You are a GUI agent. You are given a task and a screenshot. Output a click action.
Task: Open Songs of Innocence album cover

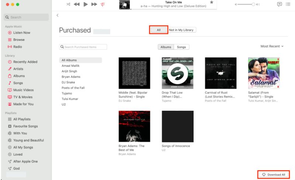click(178, 127)
